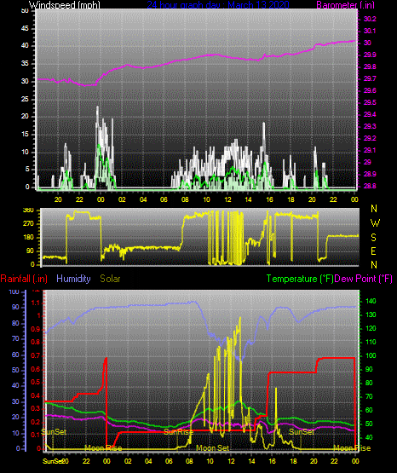Click the "S" compass direction label
Image resolution: width=397 pixels, height=473 pixels.
click(x=373, y=238)
